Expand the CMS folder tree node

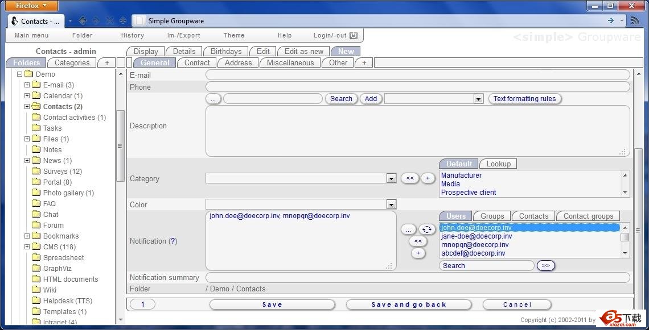coord(27,247)
